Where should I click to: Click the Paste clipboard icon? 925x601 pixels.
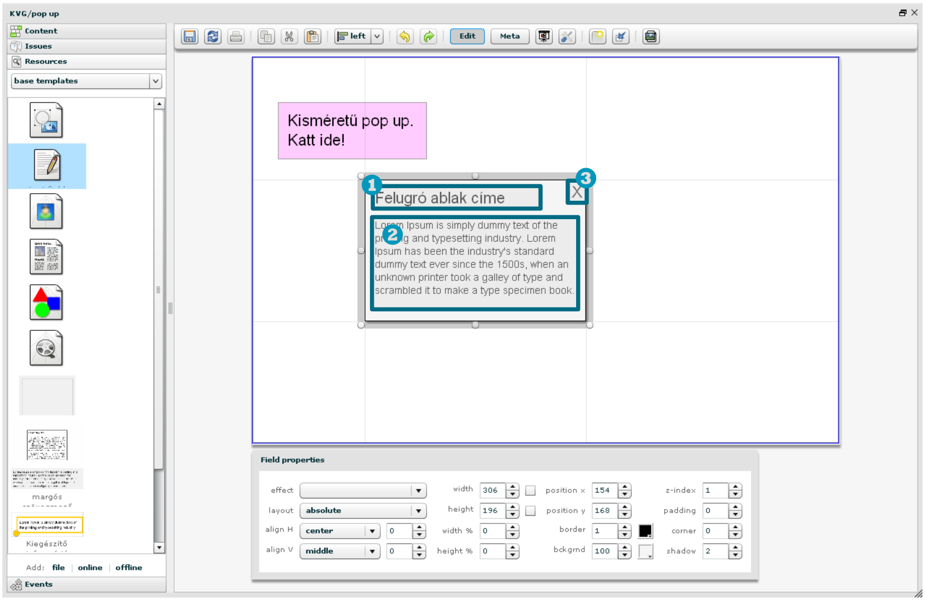312,36
